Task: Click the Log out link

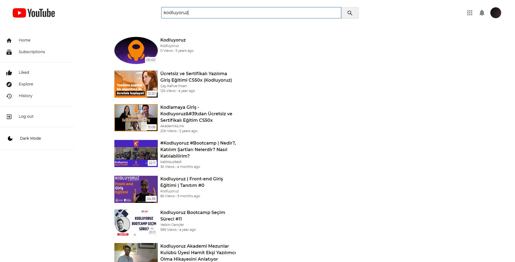Action: (x=26, y=116)
